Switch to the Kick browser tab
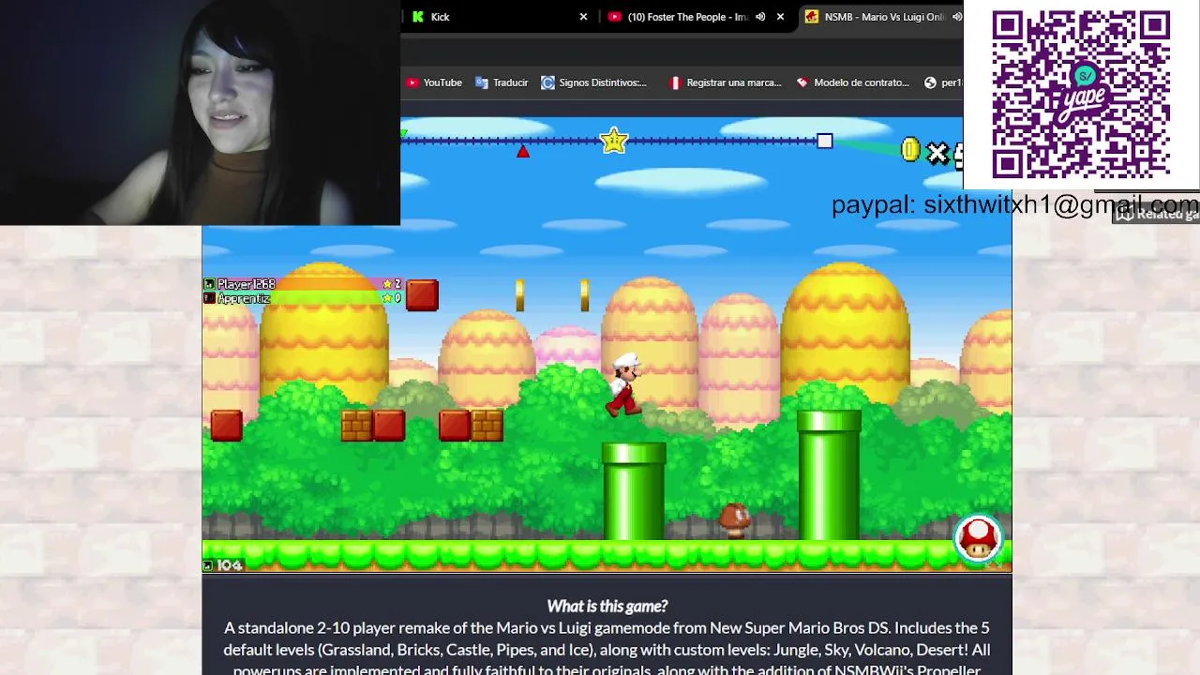The image size is (1200, 675). click(x=497, y=17)
